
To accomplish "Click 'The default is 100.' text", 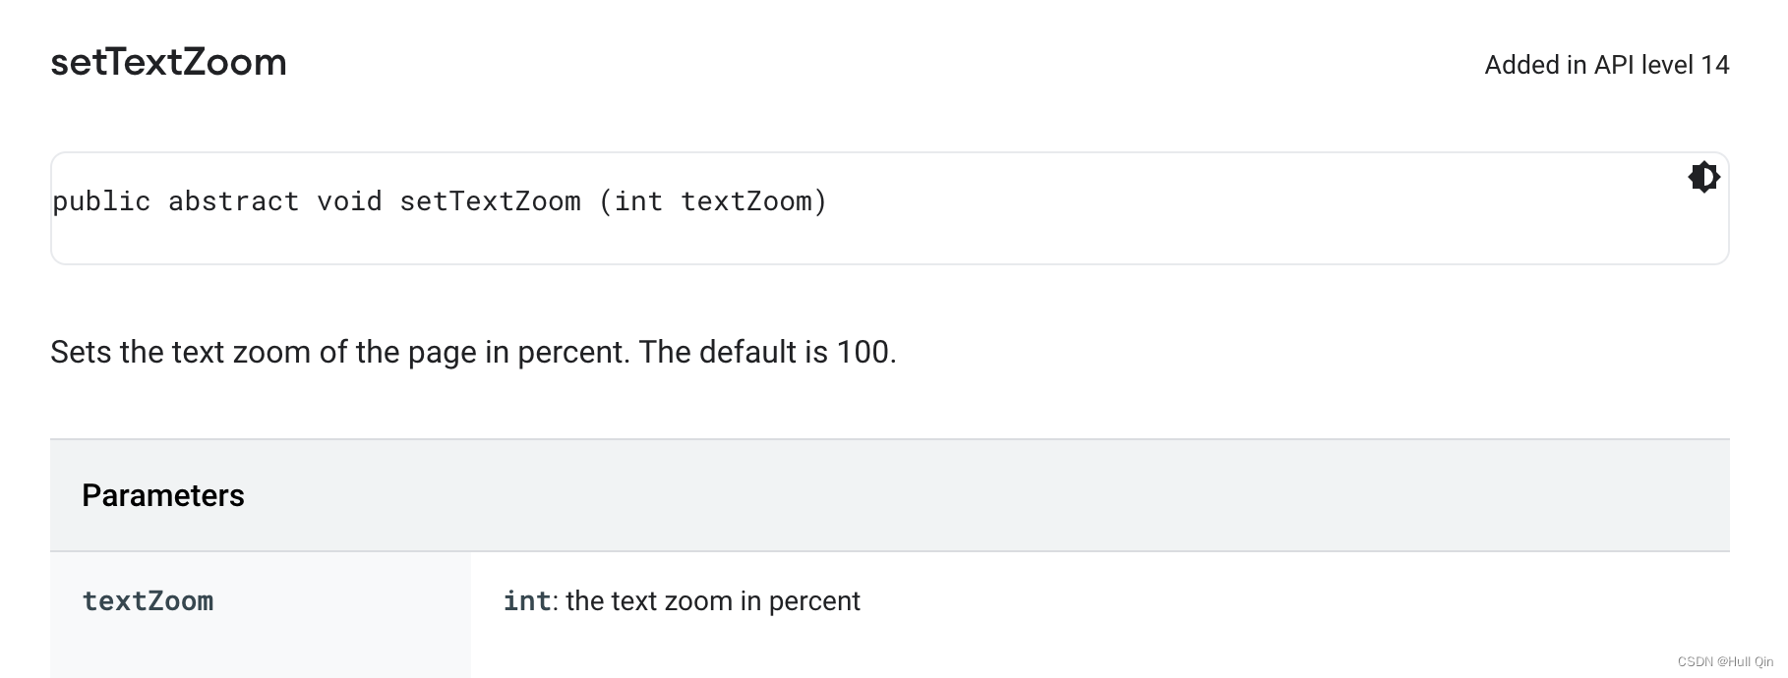I will click(767, 352).
